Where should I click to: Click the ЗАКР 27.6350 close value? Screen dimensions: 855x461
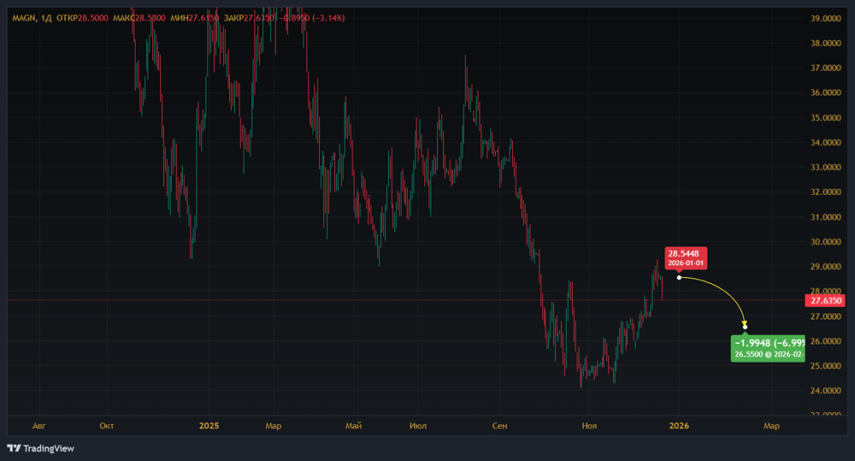click(249, 18)
